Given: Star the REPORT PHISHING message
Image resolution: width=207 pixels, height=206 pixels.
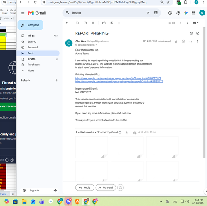Looking at the screenshot, I should [176, 41].
